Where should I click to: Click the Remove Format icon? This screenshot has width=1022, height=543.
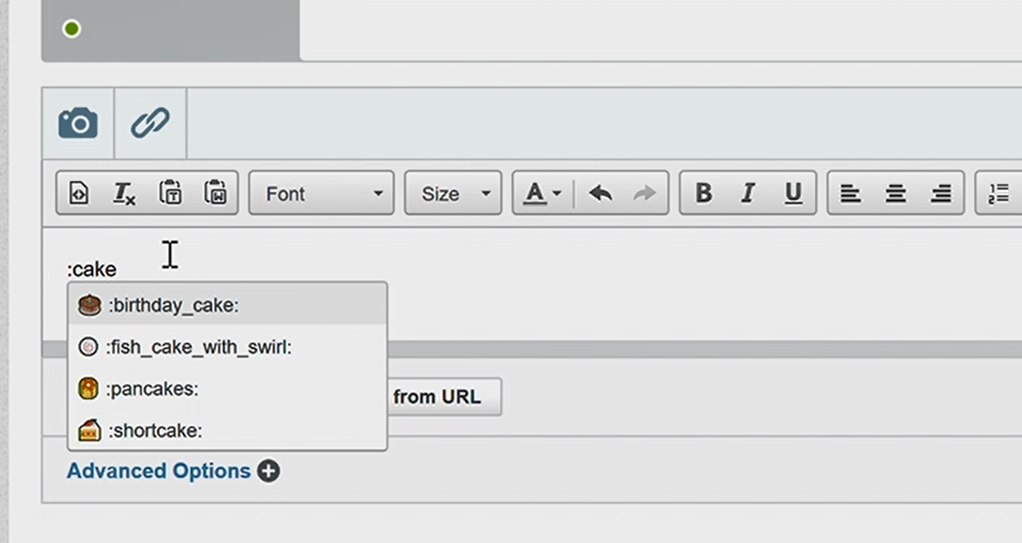(123, 193)
